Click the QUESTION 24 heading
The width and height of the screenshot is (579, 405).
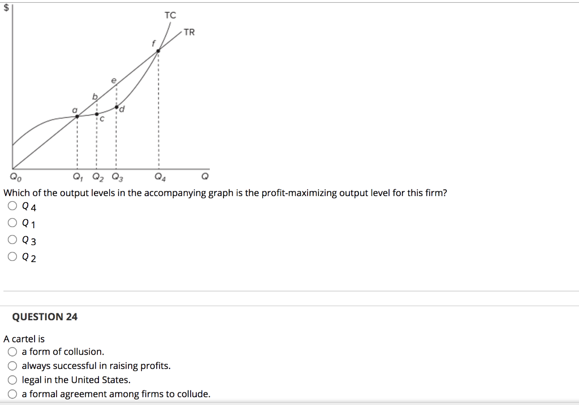[x=44, y=317]
